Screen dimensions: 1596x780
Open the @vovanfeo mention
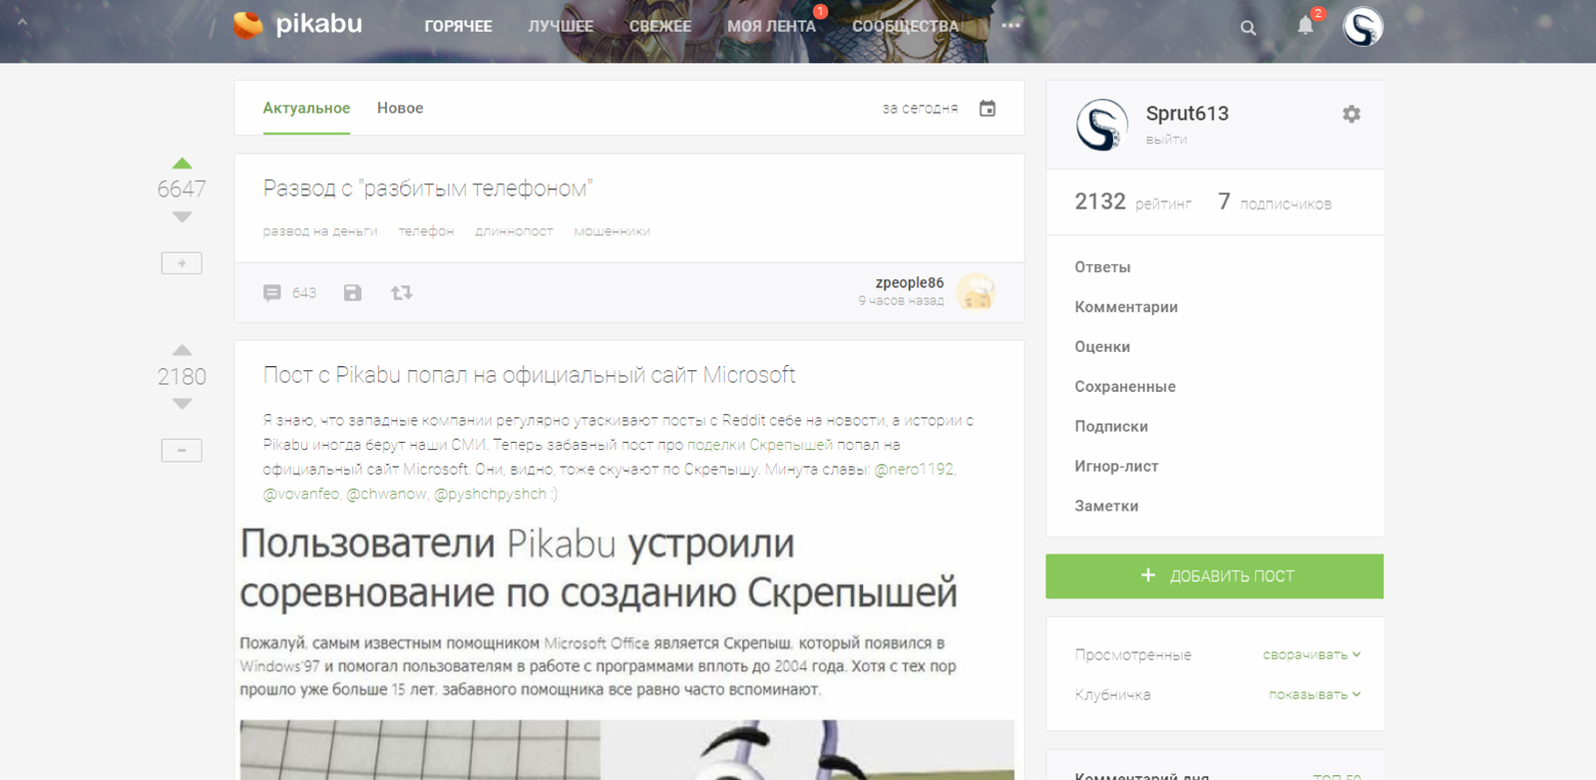300,494
